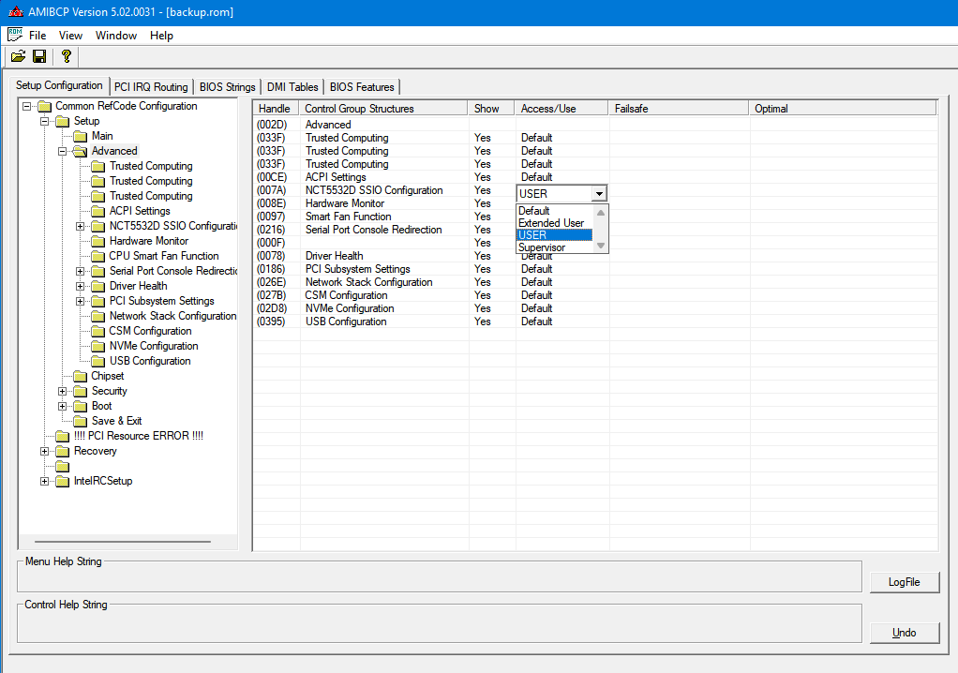Select the Network Stack Configuration tree item
958x673 pixels.
172,316
